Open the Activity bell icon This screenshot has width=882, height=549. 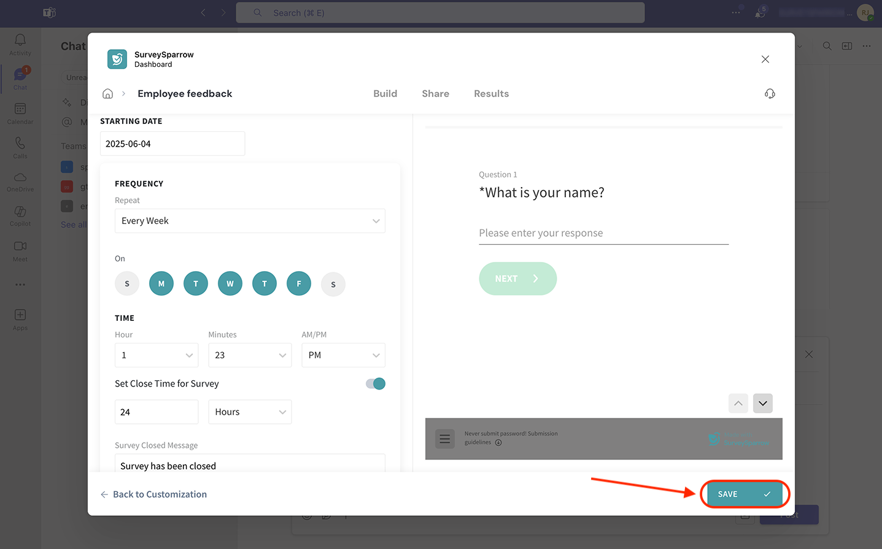click(x=20, y=44)
